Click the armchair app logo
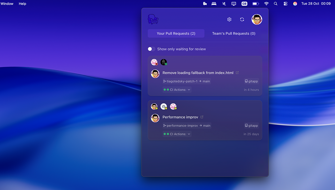 (x=153, y=19)
